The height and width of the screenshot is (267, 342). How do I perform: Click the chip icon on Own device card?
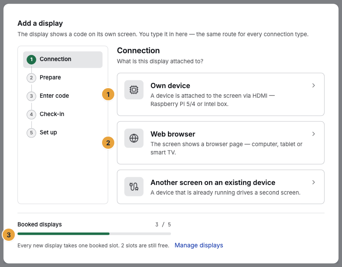133,90
